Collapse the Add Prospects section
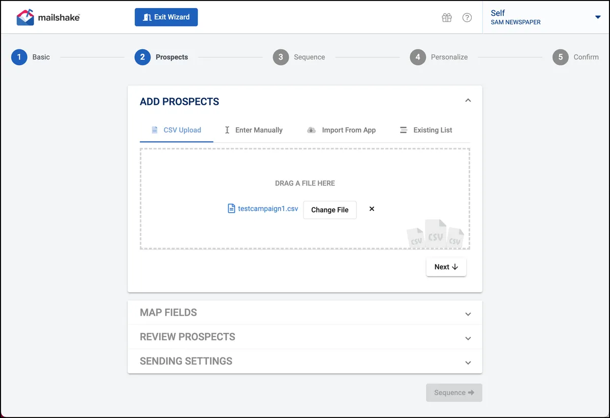This screenshot has width=610, height=418. coord(468,101)
